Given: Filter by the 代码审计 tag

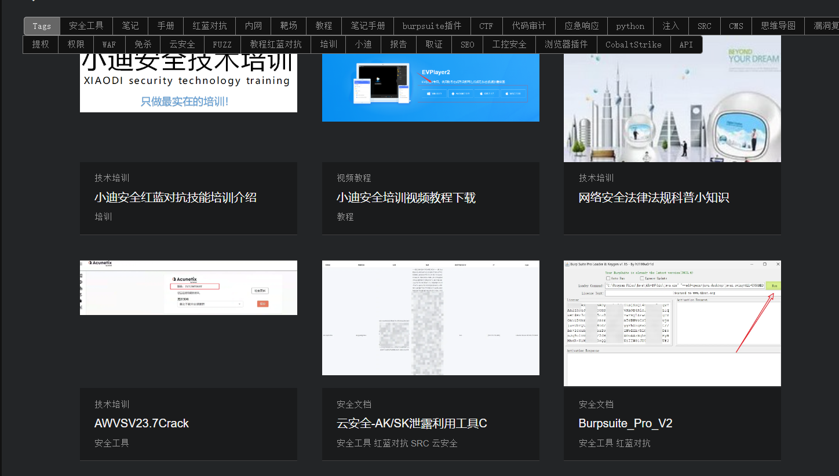Looking at the screenshot, I should (528, 26).
